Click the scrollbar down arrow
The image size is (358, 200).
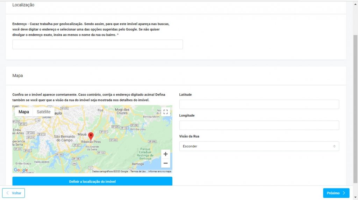[x=356, y=198]
